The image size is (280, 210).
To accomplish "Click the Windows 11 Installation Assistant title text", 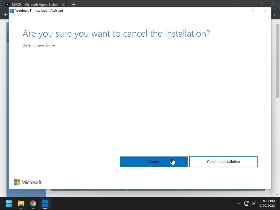I will tap(39, 11).
